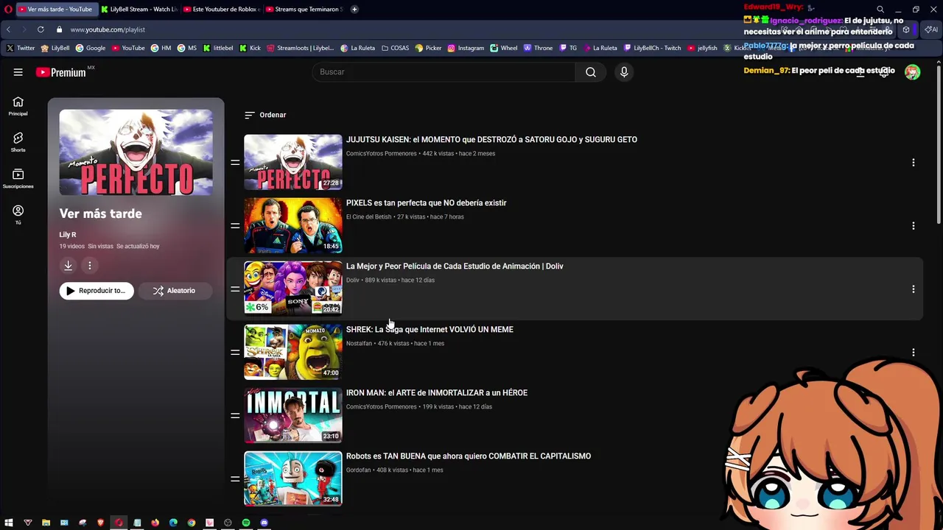Viewport: 943px width, 530px height.
Task: Open Wheel bookmark
Action: coord(504,48)
